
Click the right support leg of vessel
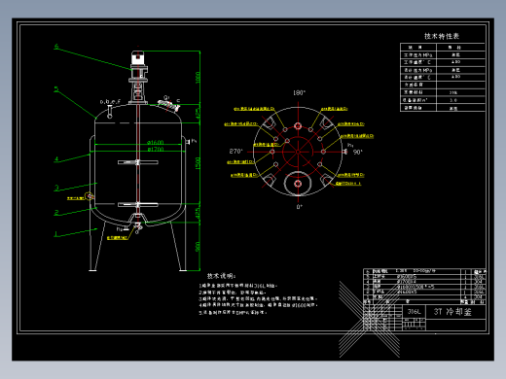[179, 246]
